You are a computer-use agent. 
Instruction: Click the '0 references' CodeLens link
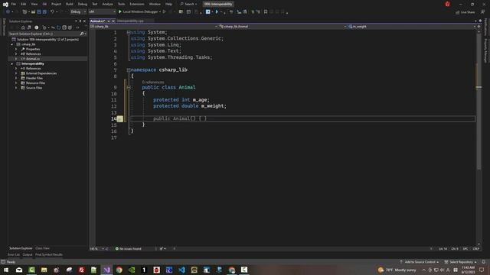pyautogui.click(x=153, y=82)
